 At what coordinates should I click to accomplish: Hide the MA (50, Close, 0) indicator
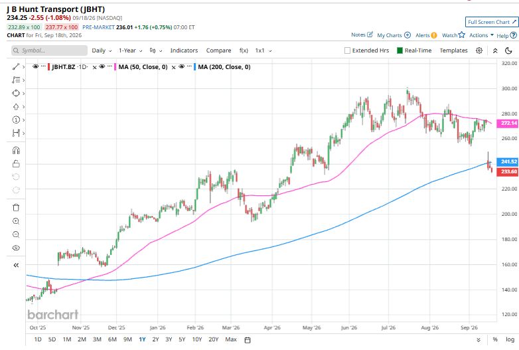point(102,66)
